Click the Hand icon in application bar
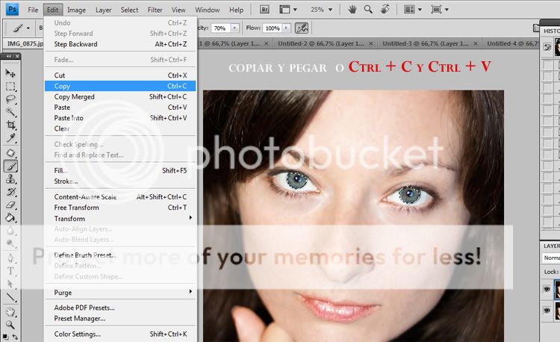 pos(352,9)
